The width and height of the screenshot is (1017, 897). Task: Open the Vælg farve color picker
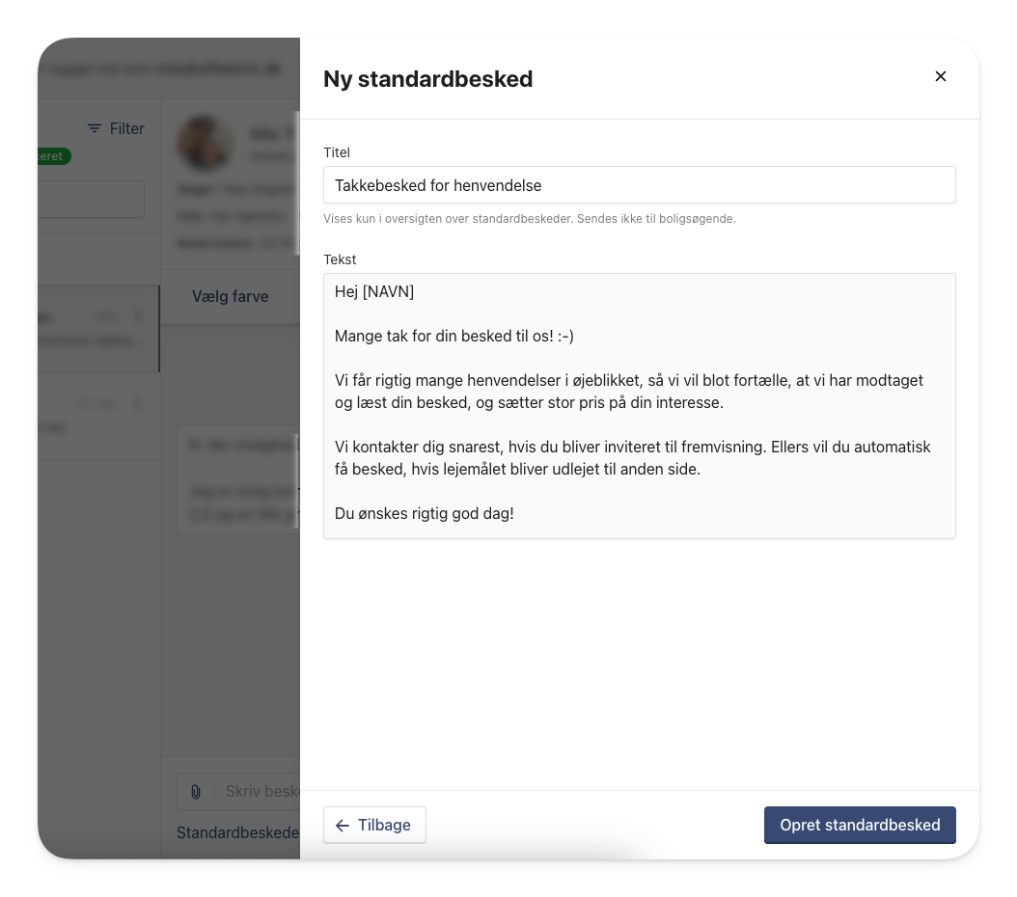pos(231,297)
